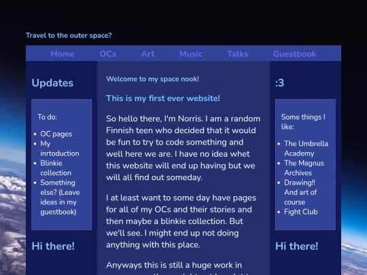This screenshot has width=367, height=275.
Task: Click the 'Something else?' to-do item
Action: (60, 197)
